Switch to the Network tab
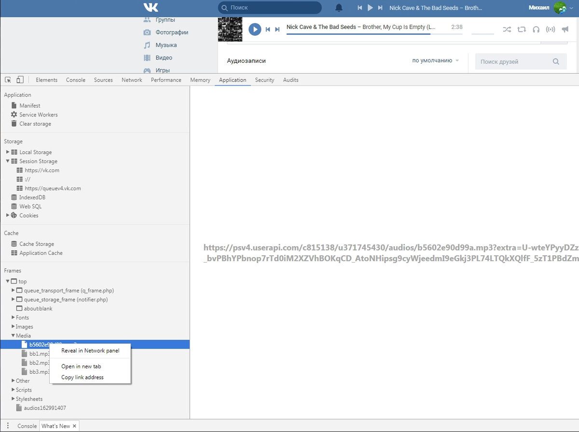 point(132,80)
